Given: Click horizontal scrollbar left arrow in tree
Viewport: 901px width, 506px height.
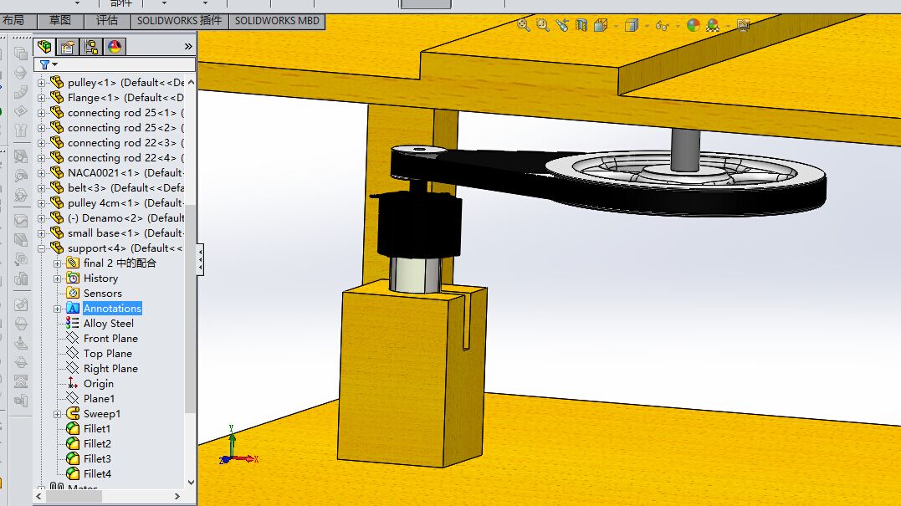Looking at the screenshot, I should (x=39, y=496).
